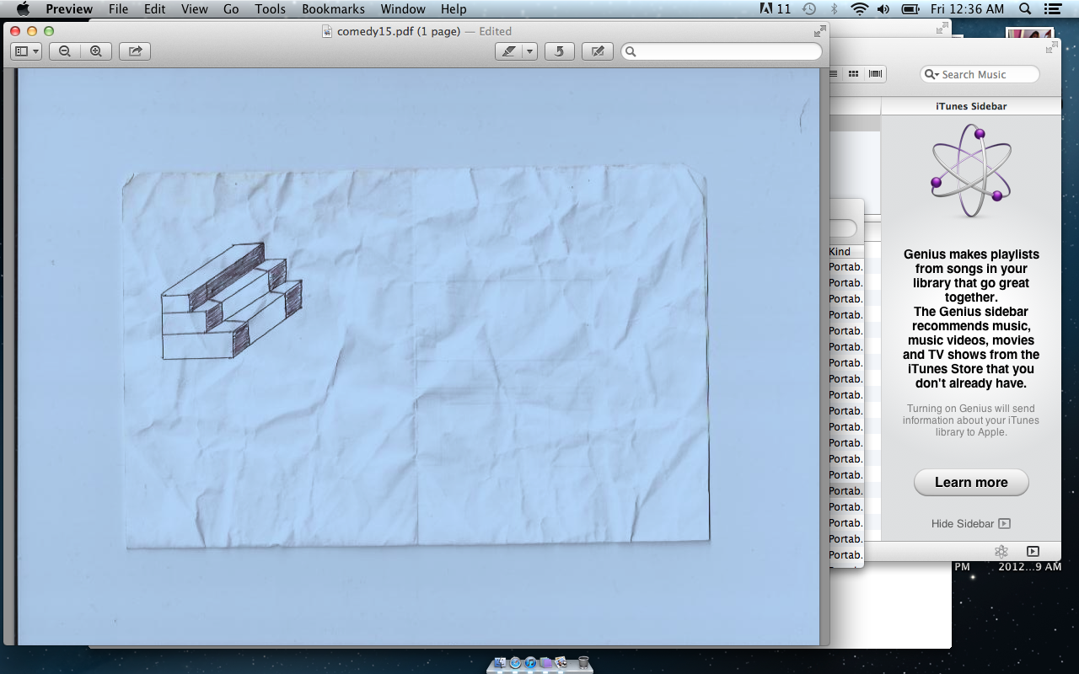1079x674 pixels.
Task: Open the Share button in Preview
Action: point(135,51)
